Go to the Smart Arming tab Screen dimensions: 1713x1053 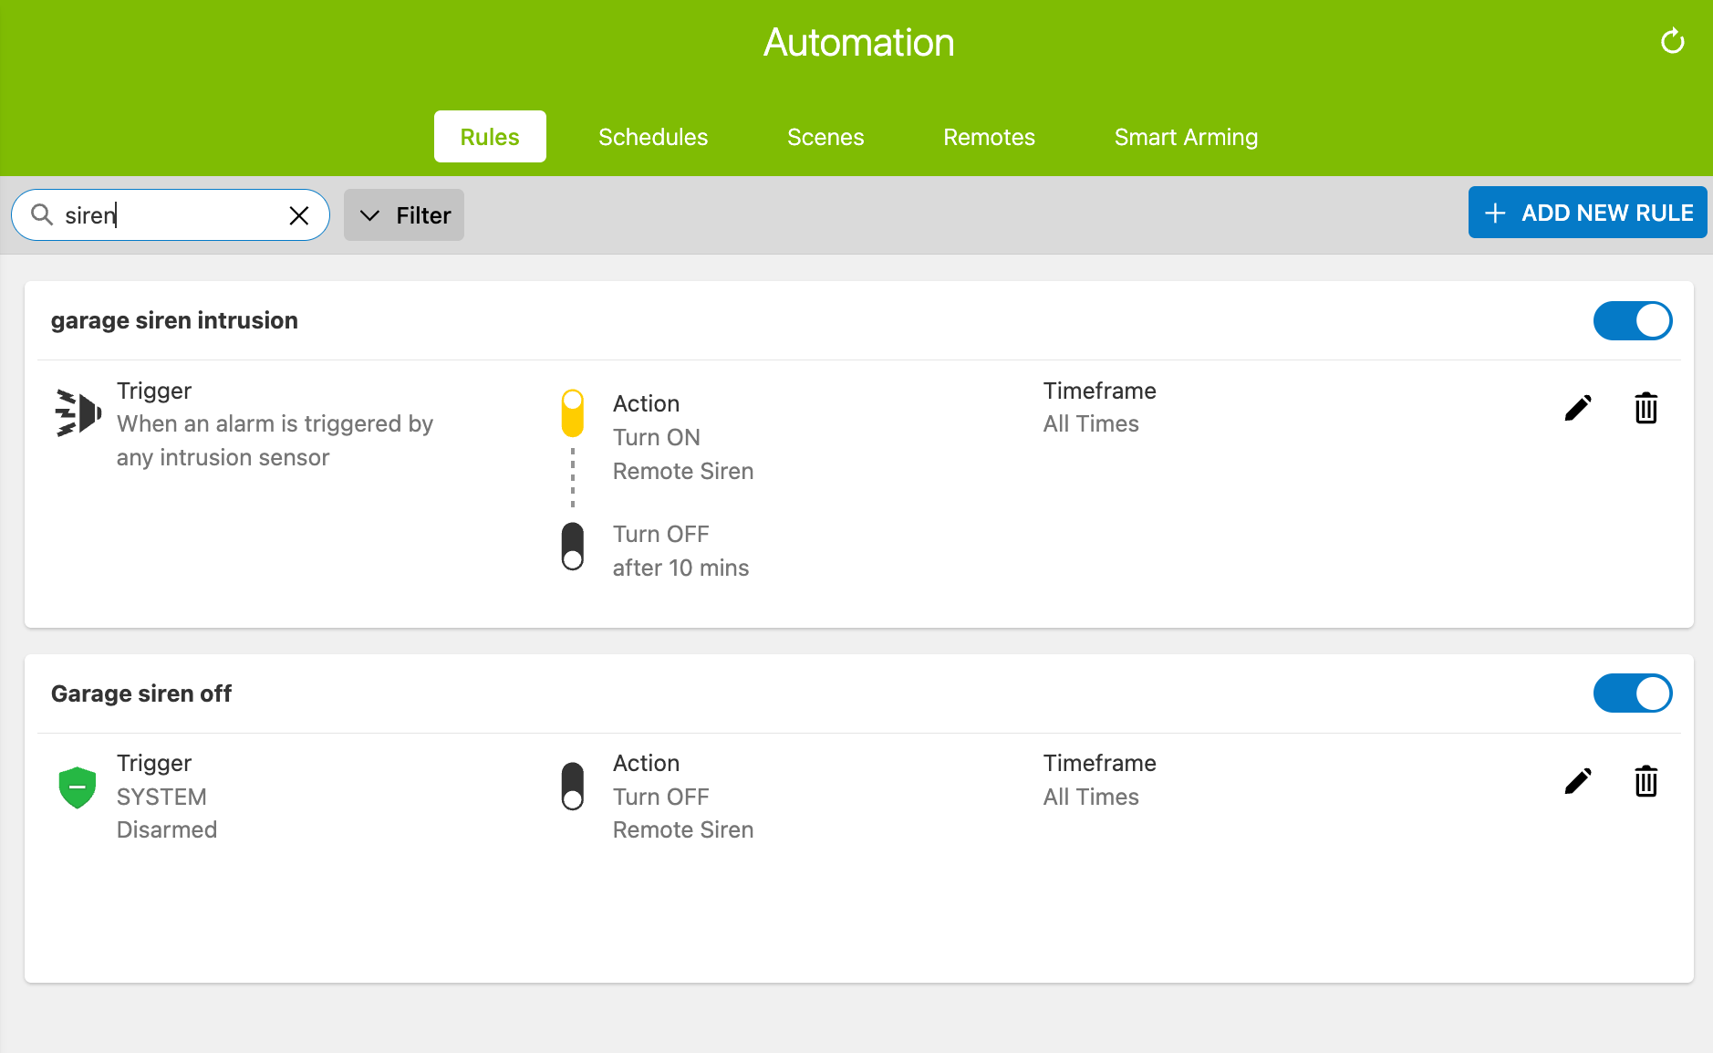tap(1186, 137)
